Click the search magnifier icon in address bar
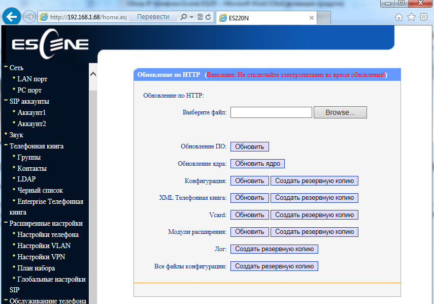434x304 pixels. tap(183, 17)
